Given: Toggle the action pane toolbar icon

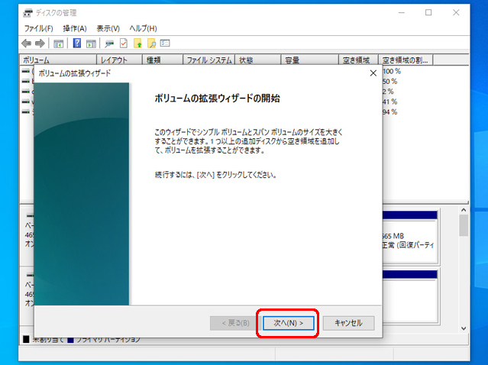Looking at the screenshot, I should click(91, 44).
